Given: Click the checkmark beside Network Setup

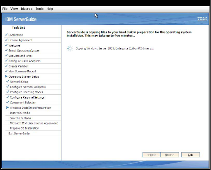Looking at the screenshot, I should pos(7,81).
